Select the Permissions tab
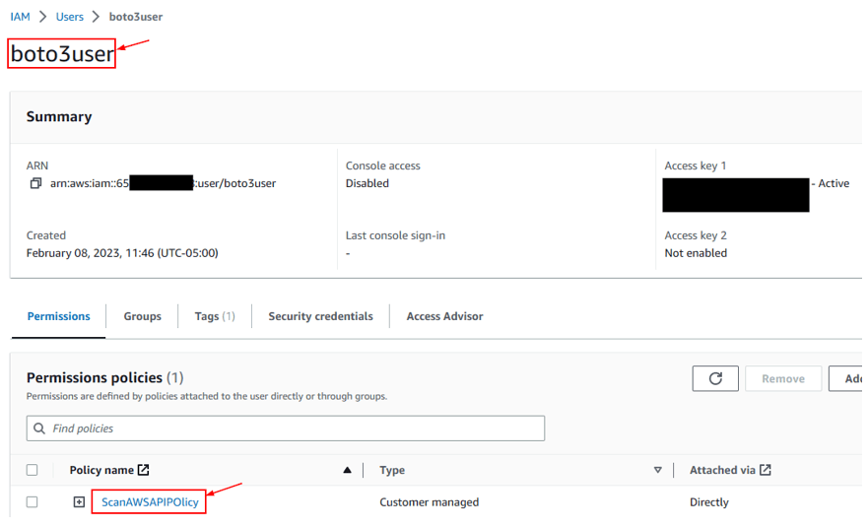 tap(58, 316)
